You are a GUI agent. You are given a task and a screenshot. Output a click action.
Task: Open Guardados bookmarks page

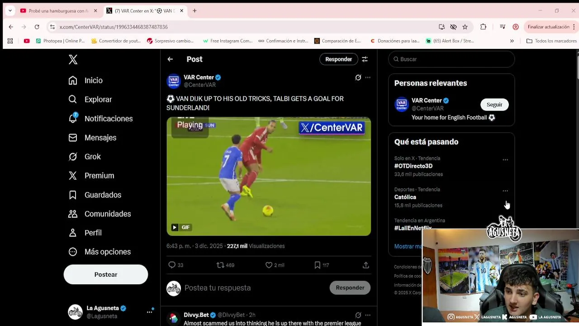[x=95, y=195]
